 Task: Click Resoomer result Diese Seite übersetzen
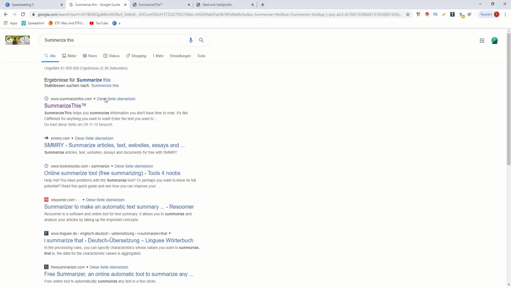pos(105,199)
